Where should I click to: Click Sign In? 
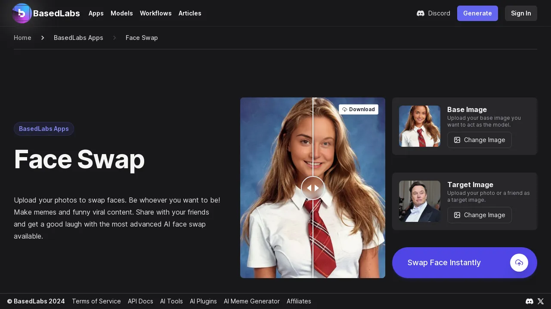(x=521, y=13)
